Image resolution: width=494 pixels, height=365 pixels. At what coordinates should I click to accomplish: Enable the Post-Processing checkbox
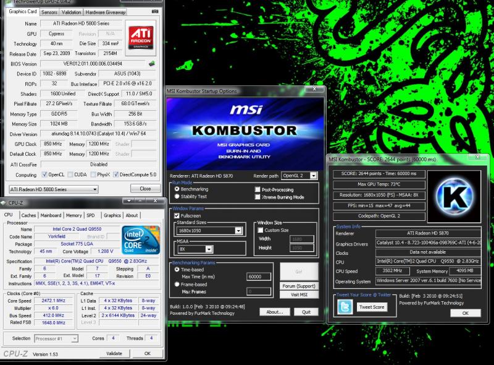click(x=257, y=189)
